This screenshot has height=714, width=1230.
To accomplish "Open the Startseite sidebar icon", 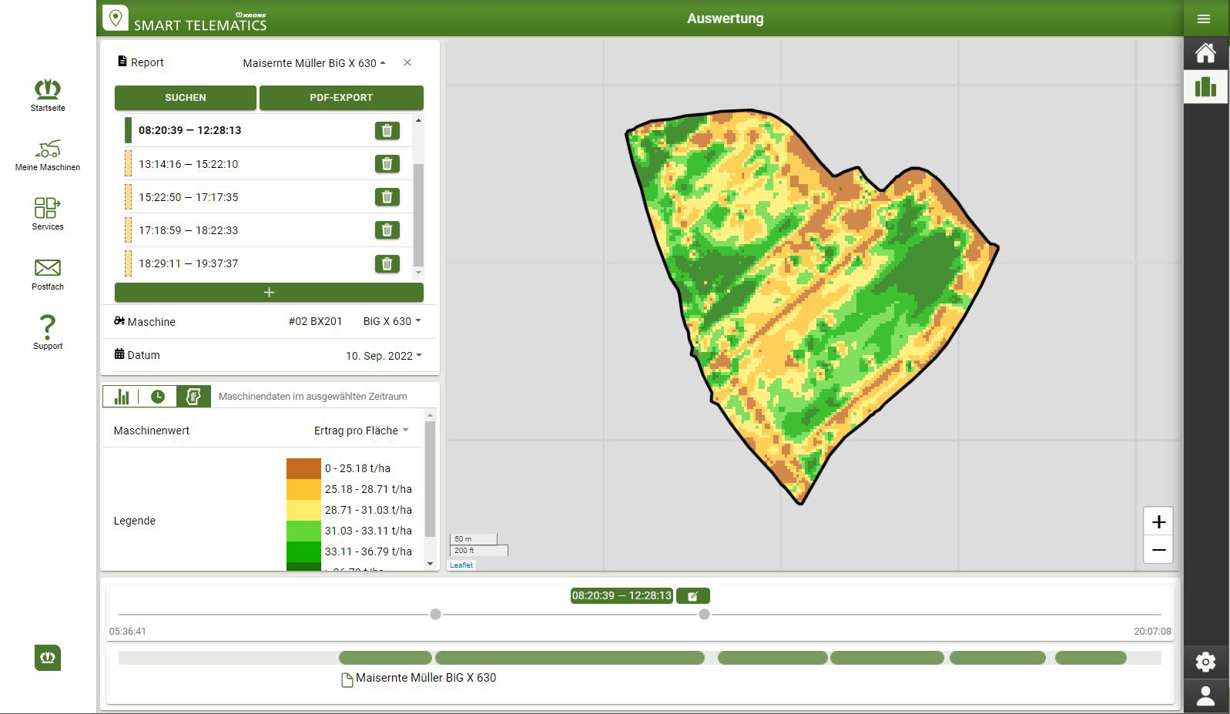I will (x=48, y=95).
